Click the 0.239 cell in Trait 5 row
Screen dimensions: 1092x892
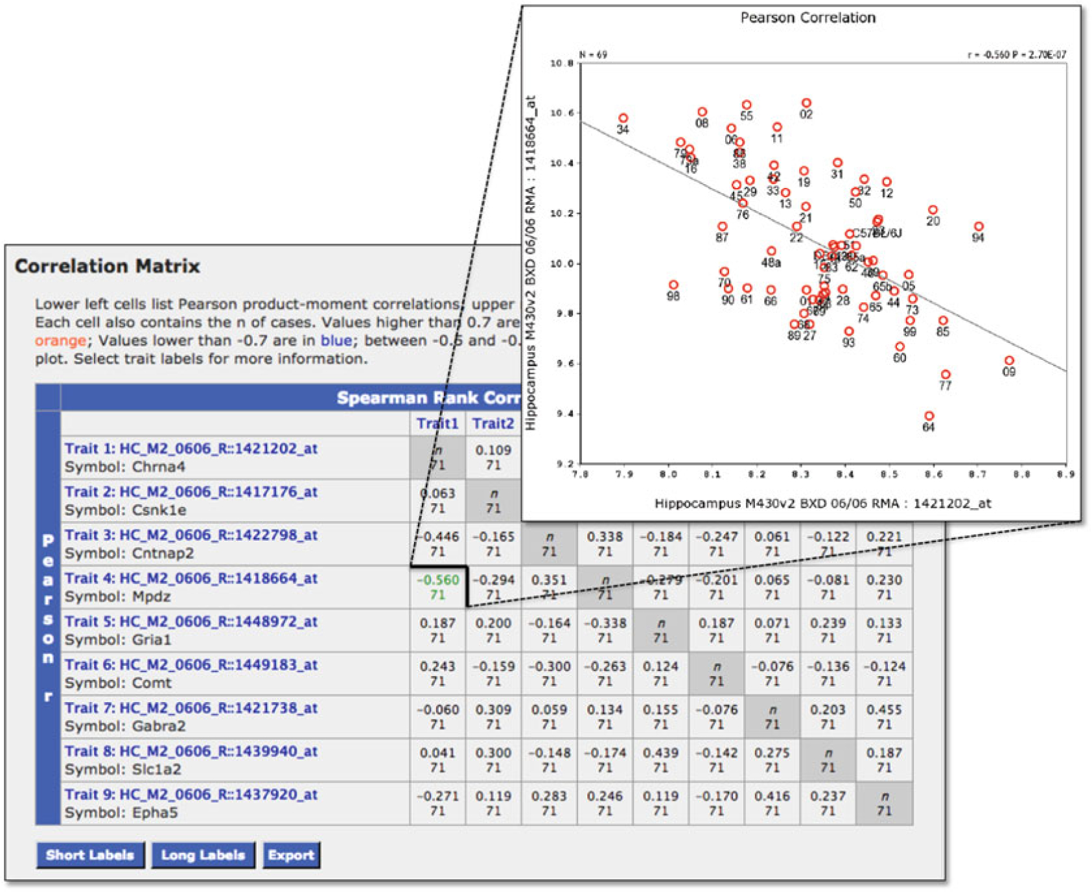(x=828, y=631)
